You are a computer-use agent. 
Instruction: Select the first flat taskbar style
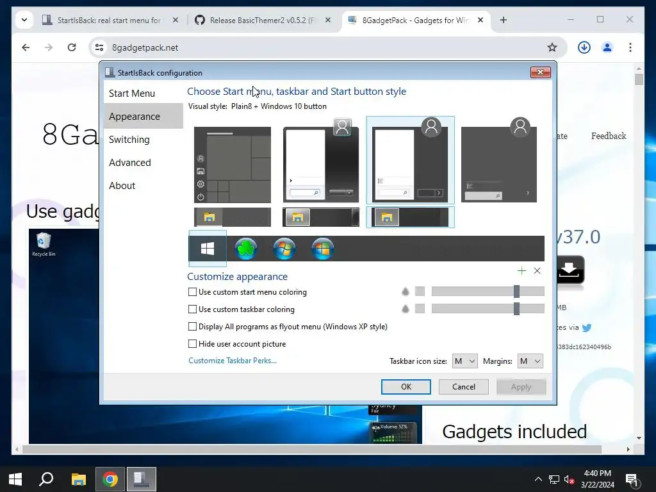233,217
